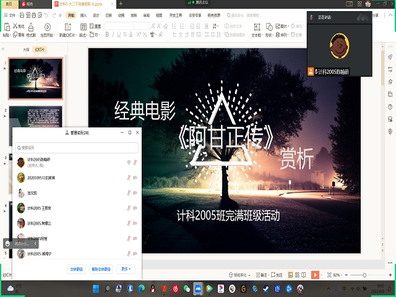Image resolution: width=396 pixels, height=297 pixels.
Task: Click the Redo arrow icon
Action: (x=54, y=15)
